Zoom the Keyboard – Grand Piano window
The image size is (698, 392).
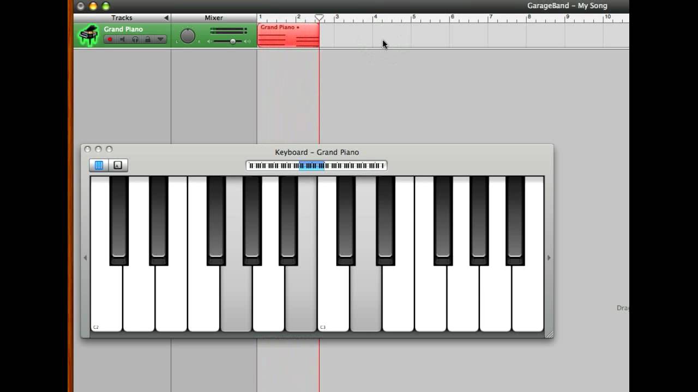point(109,149)
